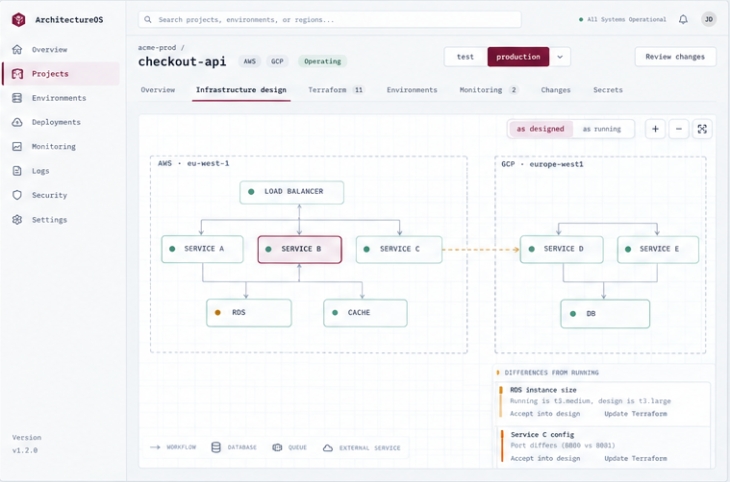Click the AWS tag badge

249,61
